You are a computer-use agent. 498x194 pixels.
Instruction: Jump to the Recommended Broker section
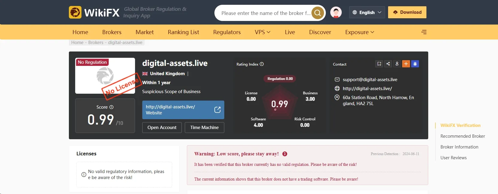pos(463,136)
